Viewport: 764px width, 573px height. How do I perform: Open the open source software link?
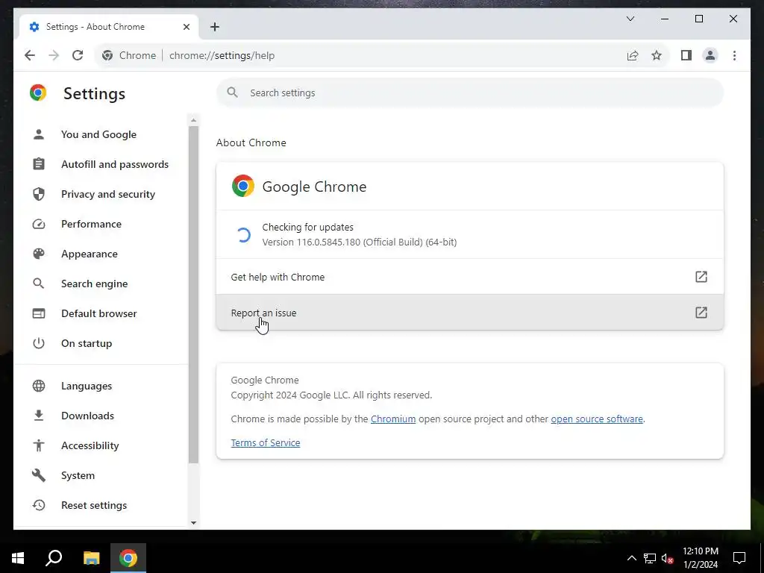coord(597,419)
